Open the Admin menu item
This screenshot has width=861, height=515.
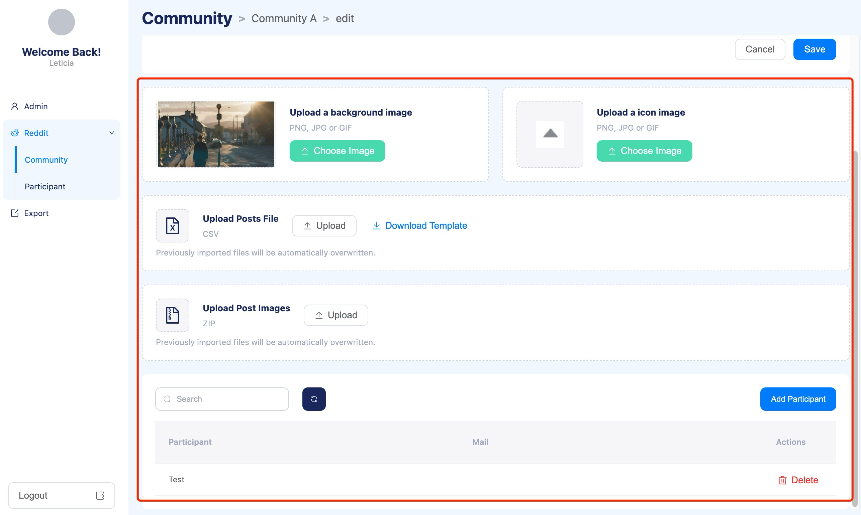[x=35, y=106]
